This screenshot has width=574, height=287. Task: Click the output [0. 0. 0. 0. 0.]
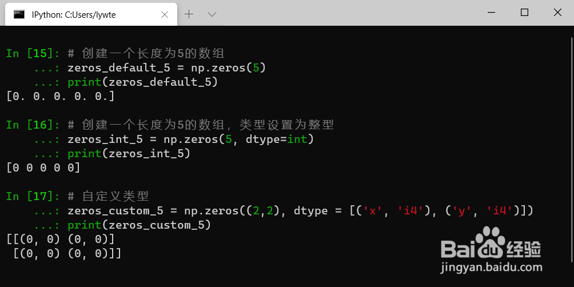[x=61, y=96]
